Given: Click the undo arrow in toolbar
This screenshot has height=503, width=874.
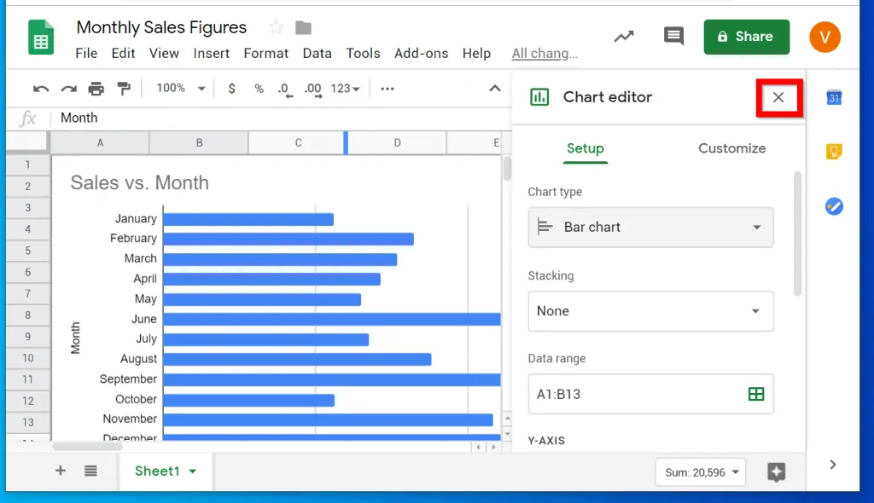Looking at the screenshot, I should (40, 89).
